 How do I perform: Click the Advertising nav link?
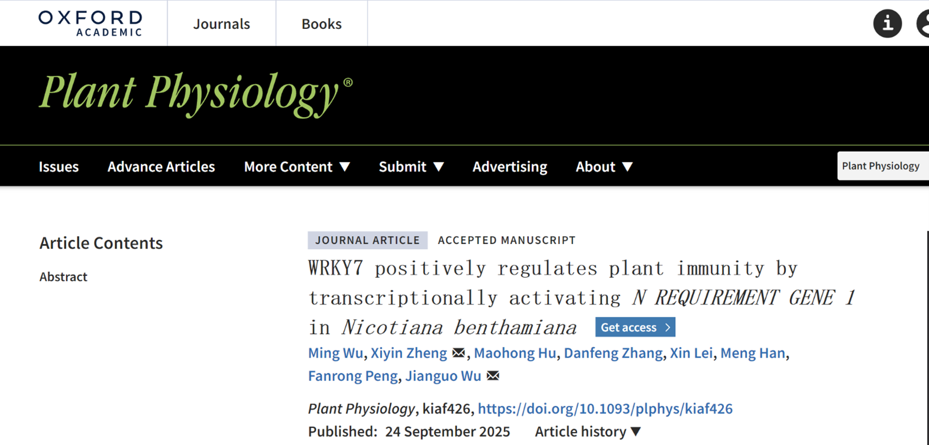click(x=509, y=167)
